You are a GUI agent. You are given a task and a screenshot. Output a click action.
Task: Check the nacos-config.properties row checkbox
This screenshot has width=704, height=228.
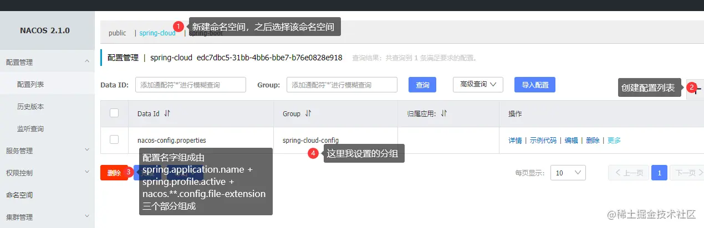click(114, 139)
